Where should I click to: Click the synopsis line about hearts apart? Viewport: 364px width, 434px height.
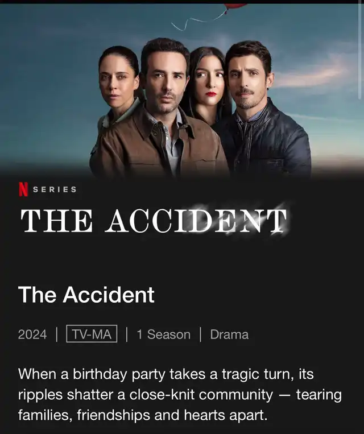143,415
